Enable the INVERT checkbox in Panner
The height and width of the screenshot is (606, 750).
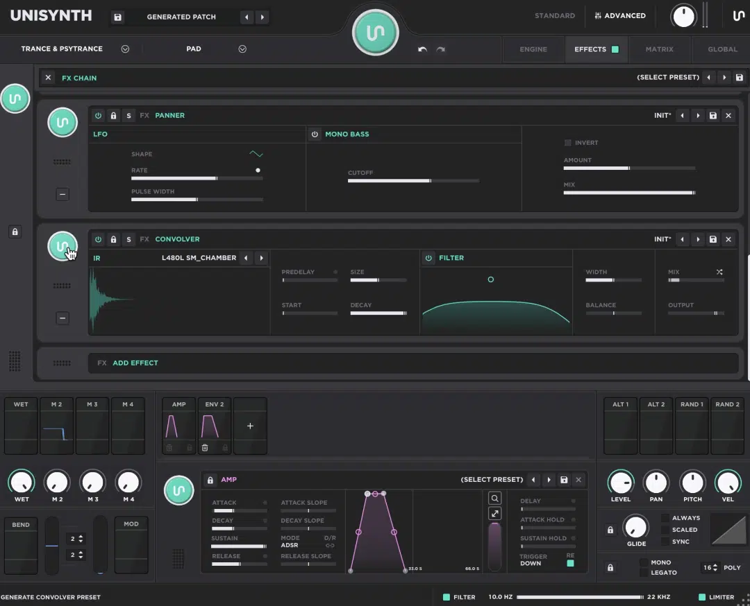[566, 142]
